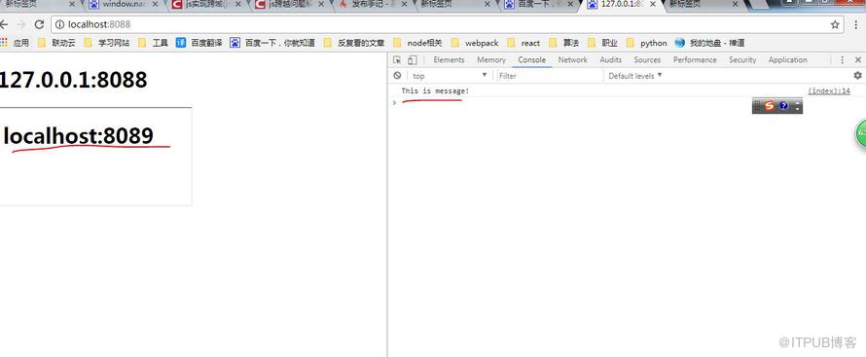Screen dimensions: 866x357
Task: Click the console prompt input line
Action: point(627,103)
